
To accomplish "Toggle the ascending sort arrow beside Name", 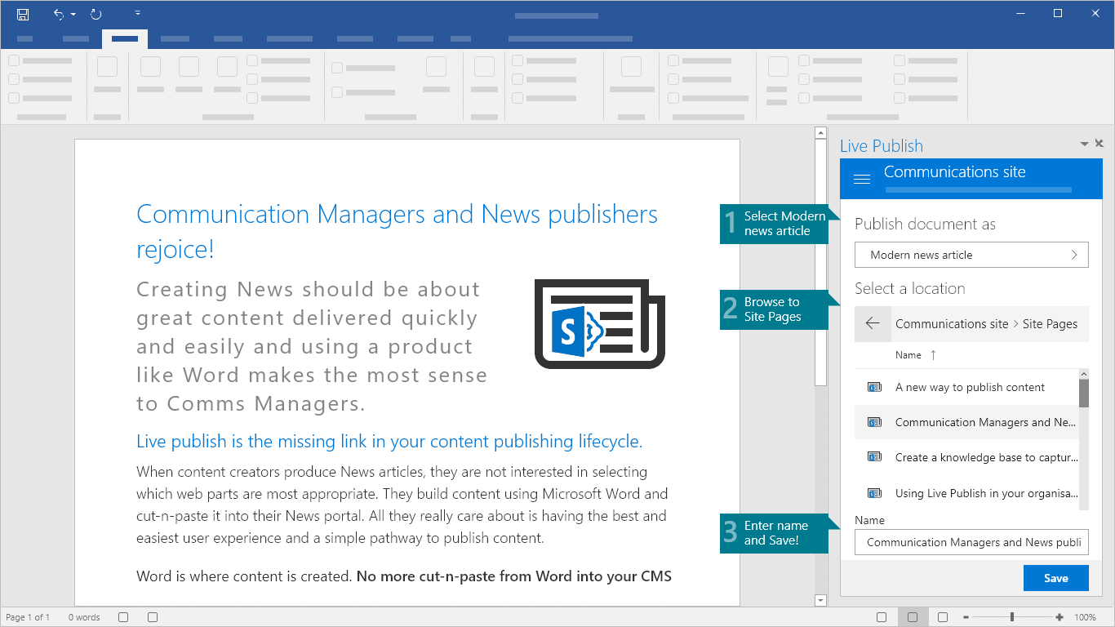I will [x=933, y=355].
